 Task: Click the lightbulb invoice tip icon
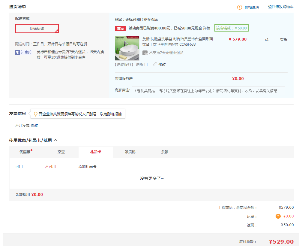pyautogui.click(x=35, y=114)
